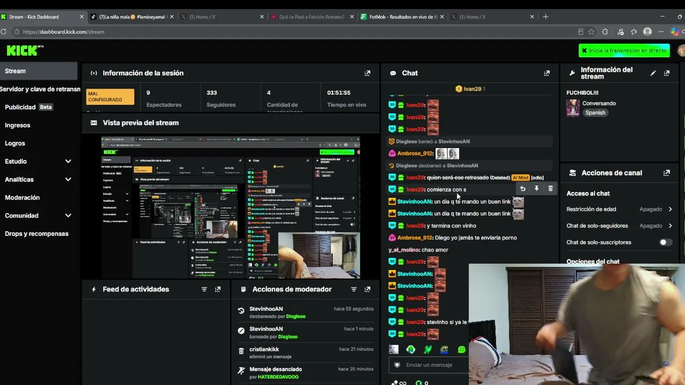The width and height of the screenshot is (685, 385).
Task: Go to Logros in the sidebar
Action: (15, 143)
